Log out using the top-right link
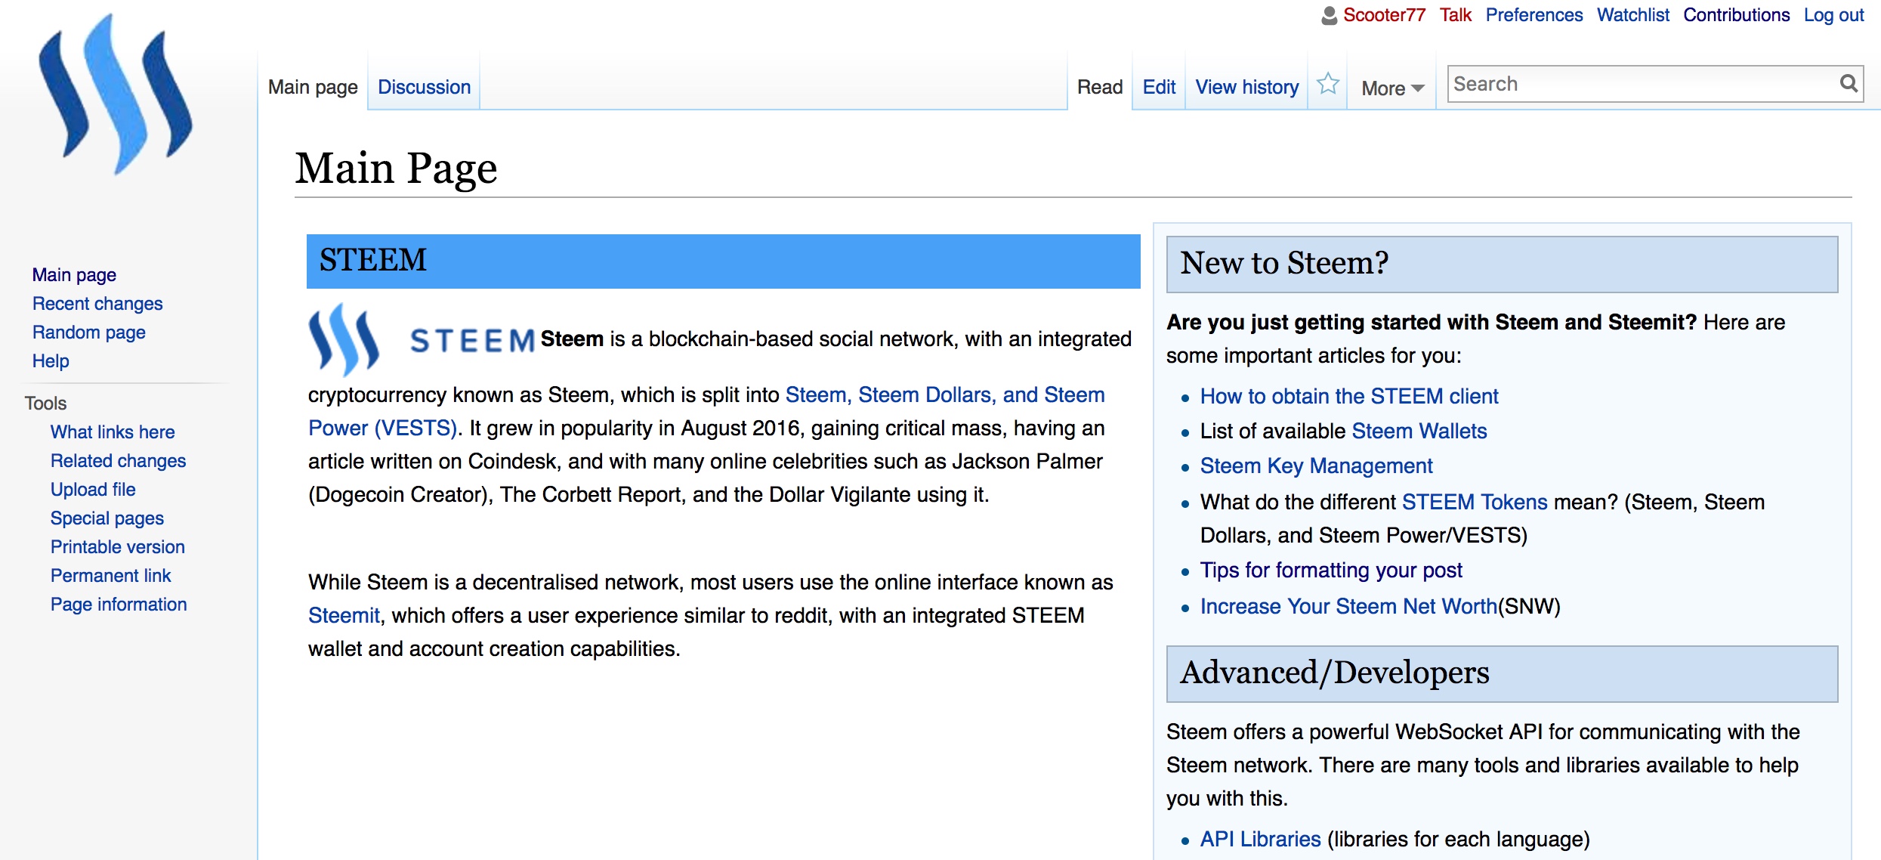 click(1833, 15)
